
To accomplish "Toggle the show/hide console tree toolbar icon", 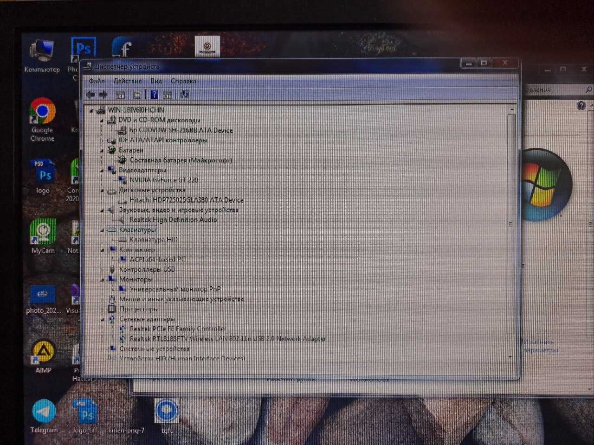I will (x=120, y=95).
